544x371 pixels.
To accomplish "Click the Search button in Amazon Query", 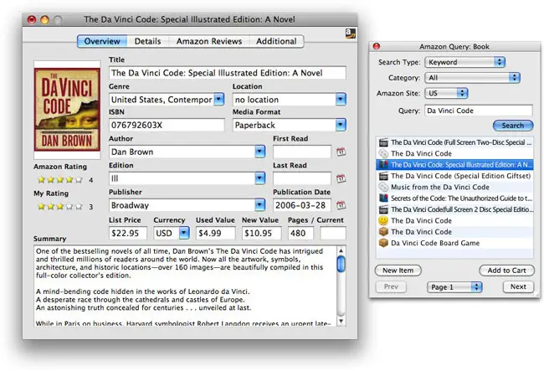I will point(513,126).
